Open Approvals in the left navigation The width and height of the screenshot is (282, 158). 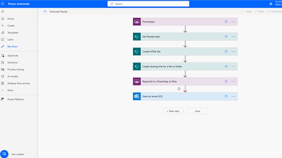click(x=13, y=55)
